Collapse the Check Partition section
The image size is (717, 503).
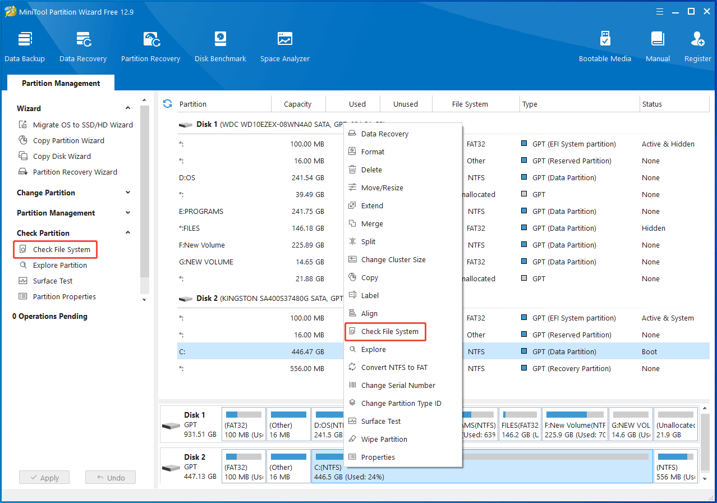click(x=128, y=233)
